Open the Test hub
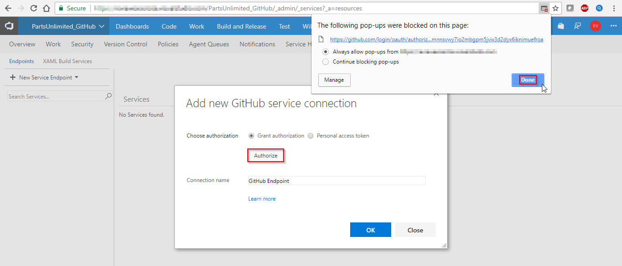Viewport: 622px width, 266px height. point(285,26)
